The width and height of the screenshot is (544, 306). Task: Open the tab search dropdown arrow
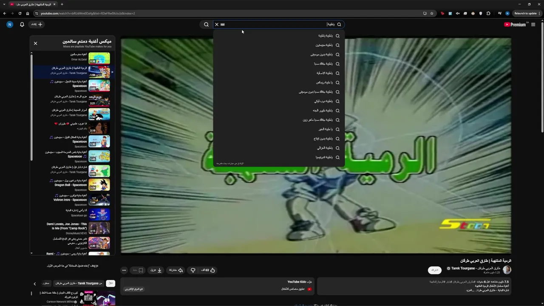(4, 4)
